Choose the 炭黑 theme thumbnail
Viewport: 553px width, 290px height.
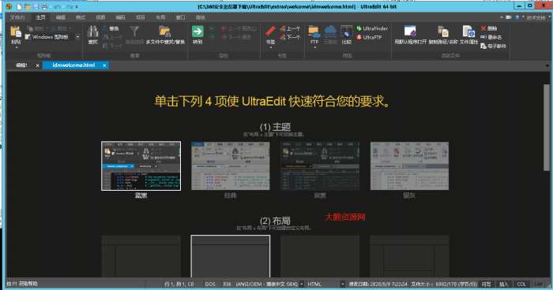[x=320, y=165]
